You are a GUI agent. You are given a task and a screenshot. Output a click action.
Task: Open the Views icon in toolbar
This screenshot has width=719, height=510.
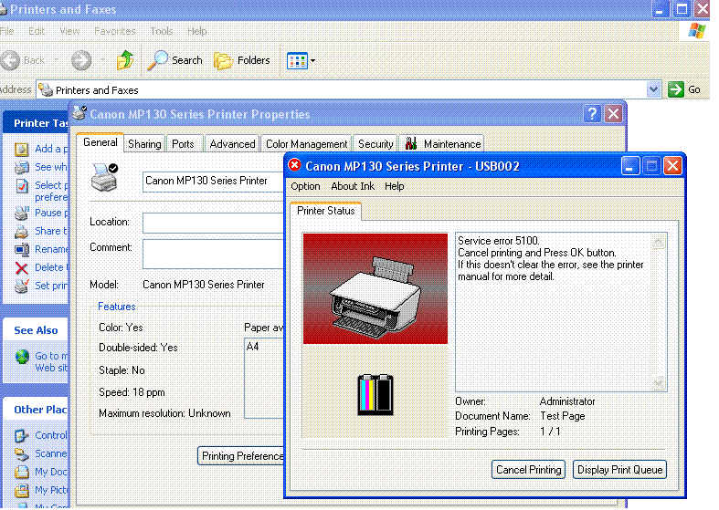point(297,60)
